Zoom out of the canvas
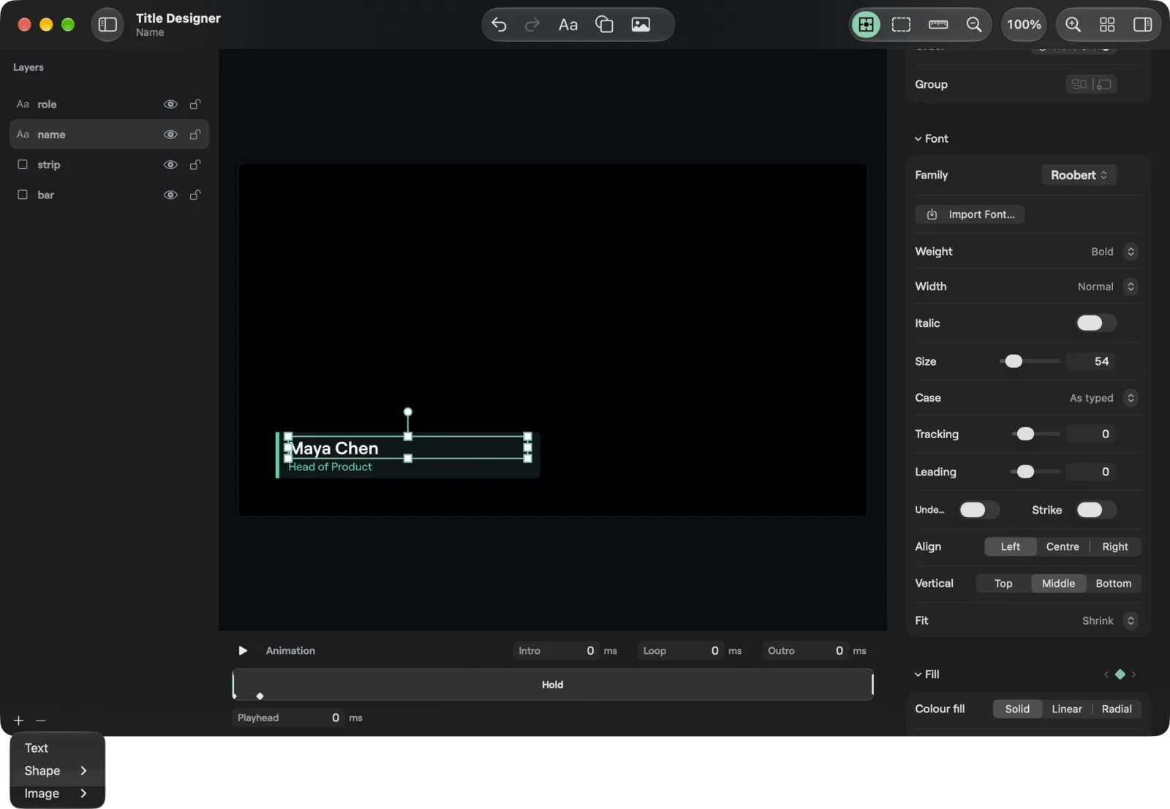 [x=974, y=25]
